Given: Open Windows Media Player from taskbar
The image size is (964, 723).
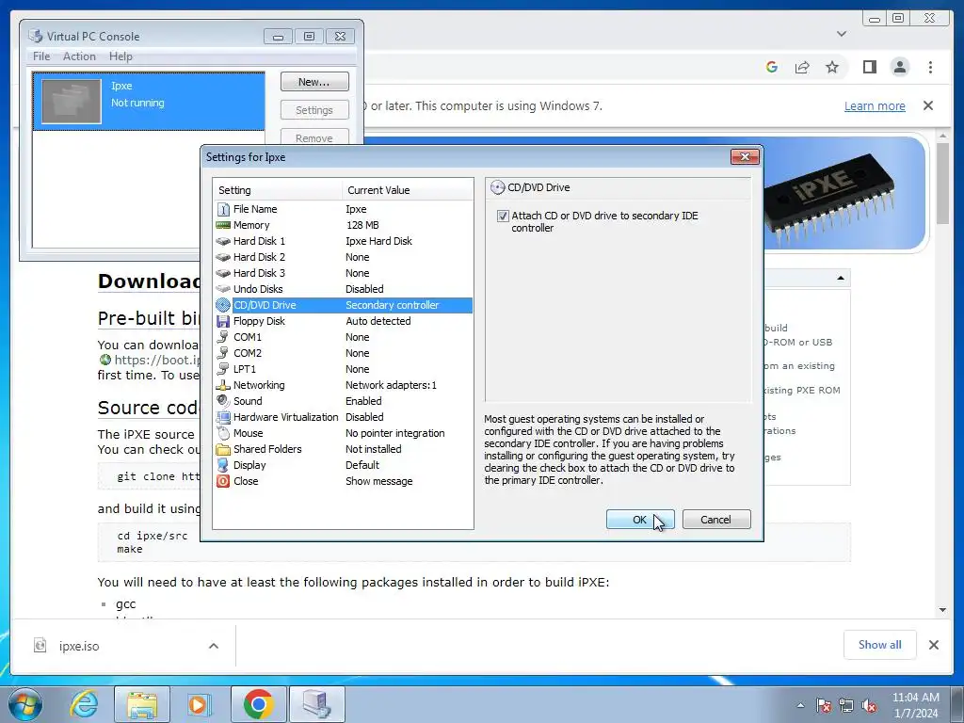Looking at the screenshot, I should click(x=200, y=704).
